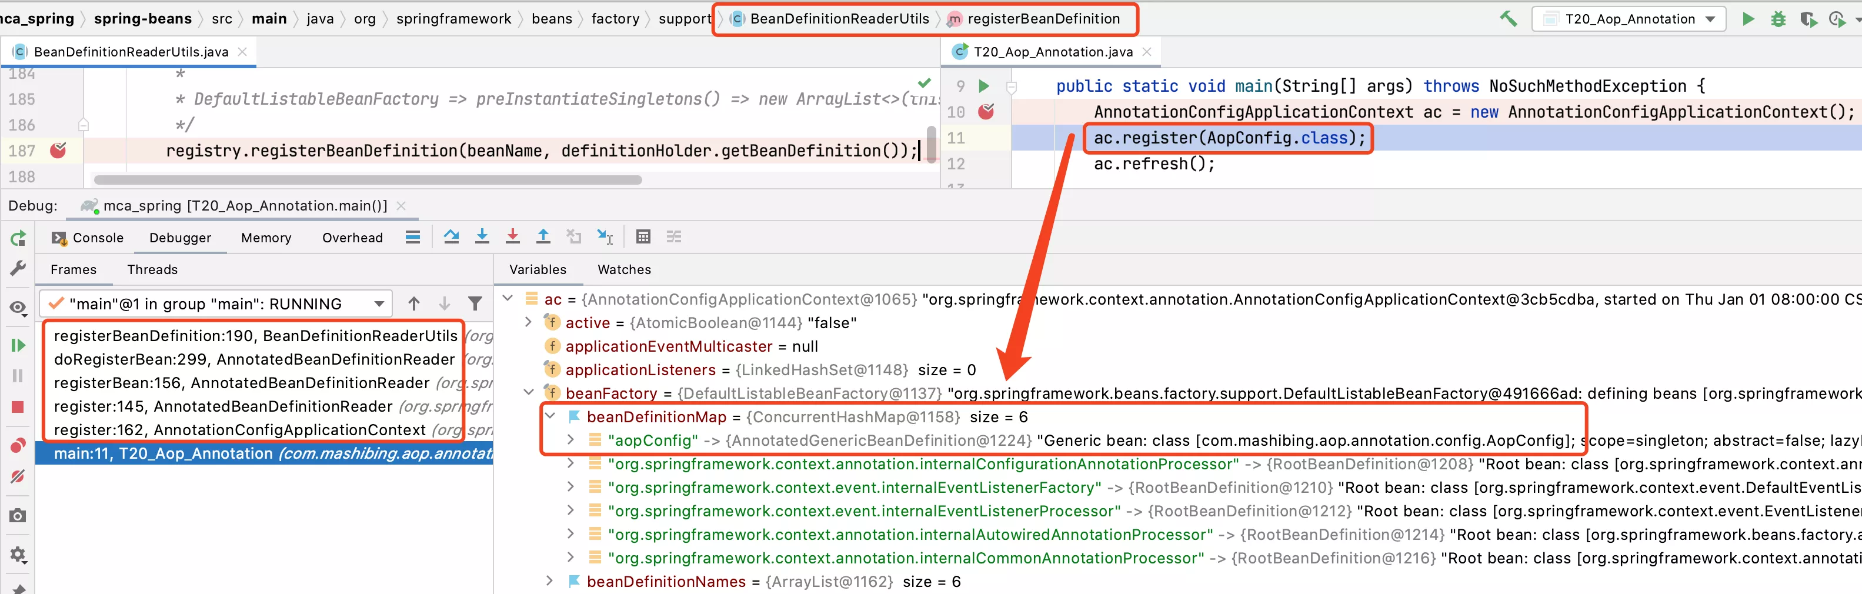Click Step Out up arrow
The height and width of the screenshot is (594, 1862).
tap(543, 236)
